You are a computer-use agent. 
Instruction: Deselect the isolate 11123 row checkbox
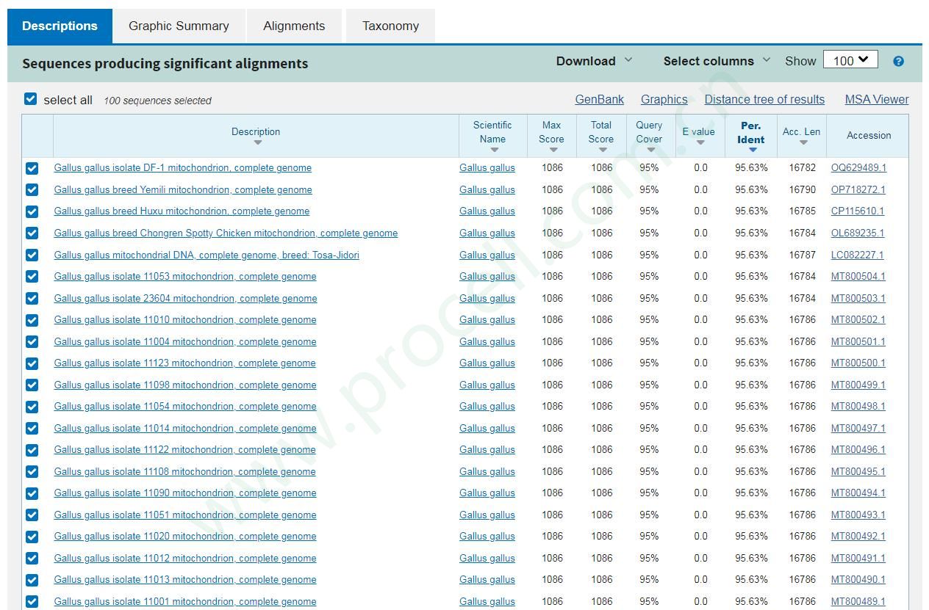pyautogui.click(x=32, y=363)
